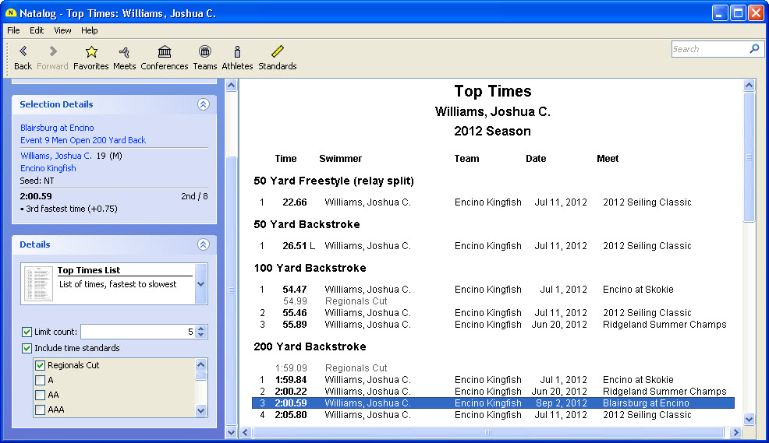Image resolution: width=769 pixels, height=443 pixels.
Task: Open the View menu
Action: point(62,30)
